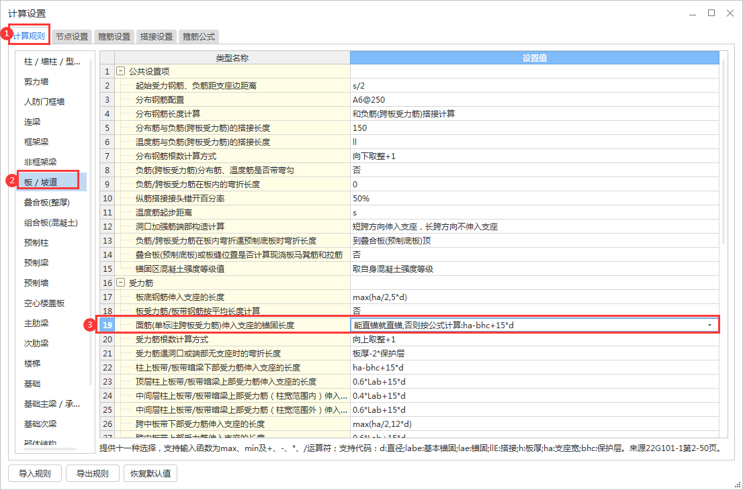743x490 pixels.
Task: Open dropdown arrow in row 19 setting value
Action: 709,326
